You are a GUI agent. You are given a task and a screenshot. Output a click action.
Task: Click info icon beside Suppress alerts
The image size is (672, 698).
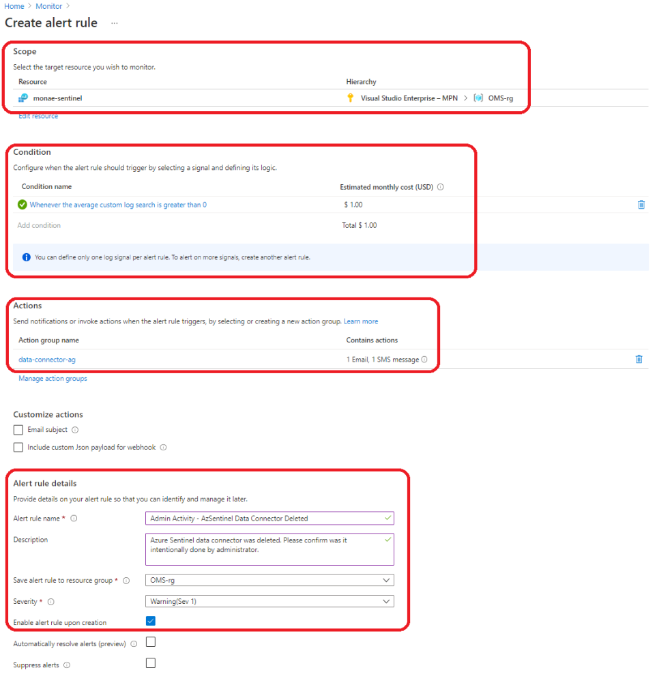tap(66, 665)
